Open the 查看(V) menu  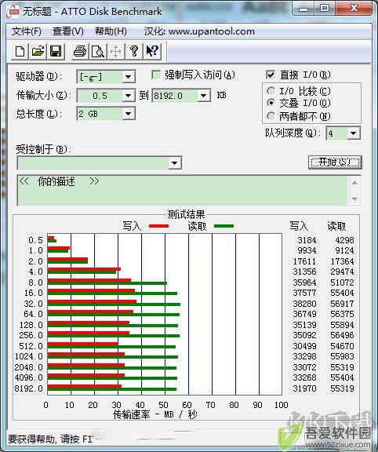pyautogui.click(x=68, y=31)
